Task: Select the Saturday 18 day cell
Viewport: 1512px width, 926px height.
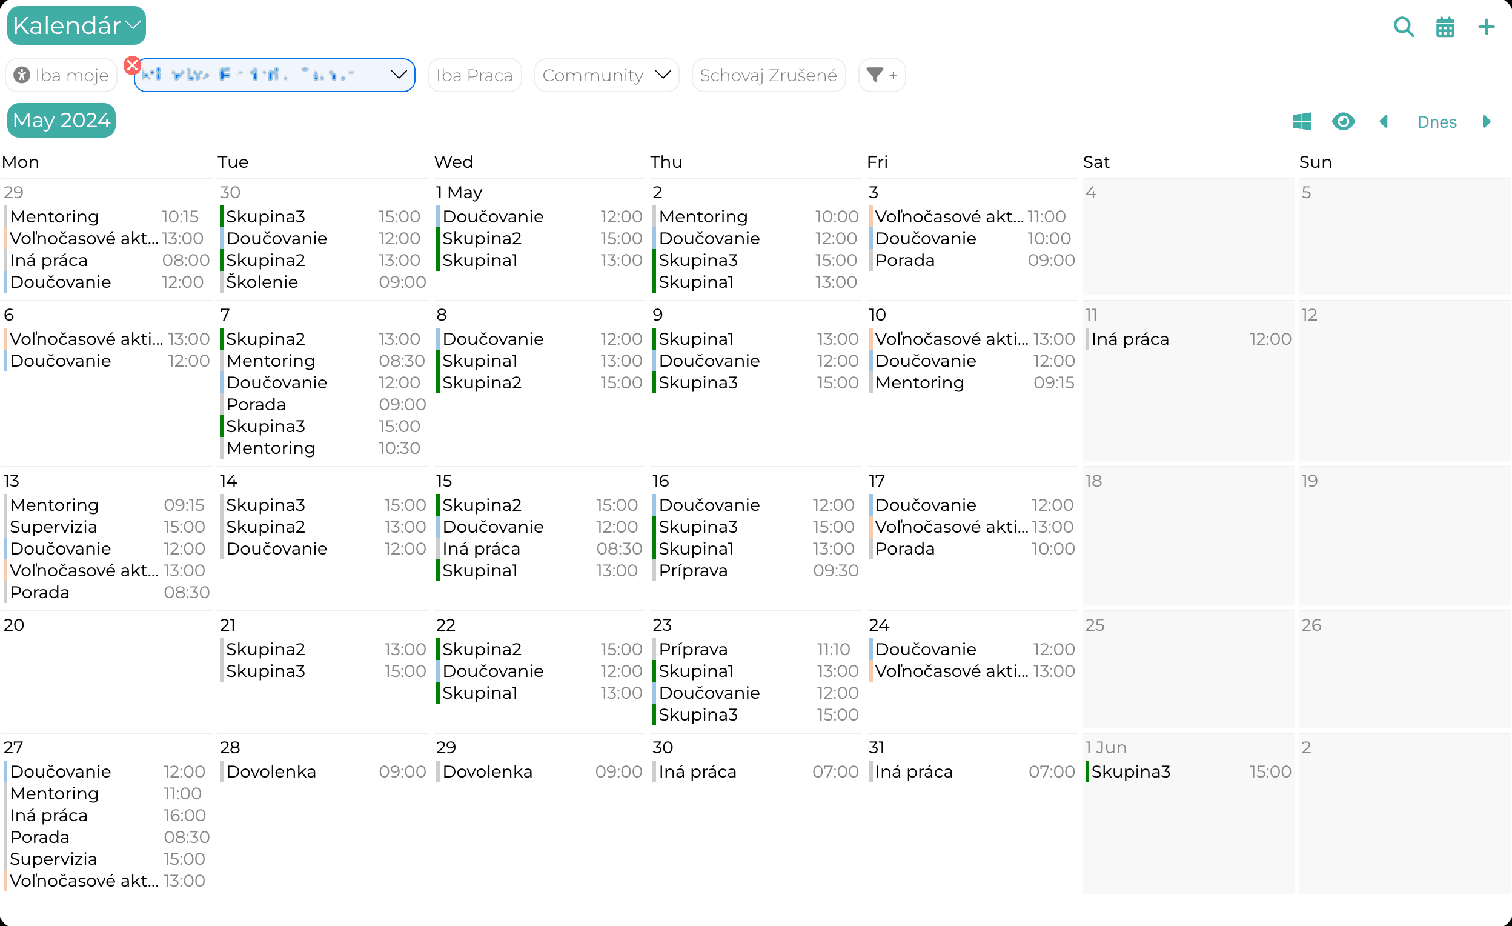Action: pos(1189,536)
